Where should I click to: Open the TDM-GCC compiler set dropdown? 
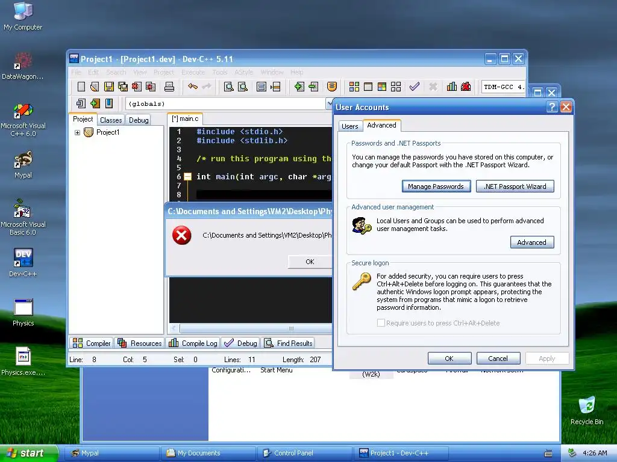(x=504, y=87)
